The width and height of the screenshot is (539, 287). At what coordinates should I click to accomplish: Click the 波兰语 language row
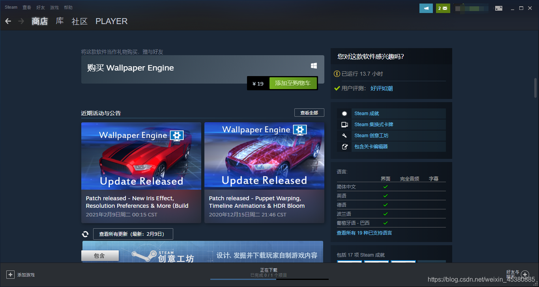click(x=391, y=214)
